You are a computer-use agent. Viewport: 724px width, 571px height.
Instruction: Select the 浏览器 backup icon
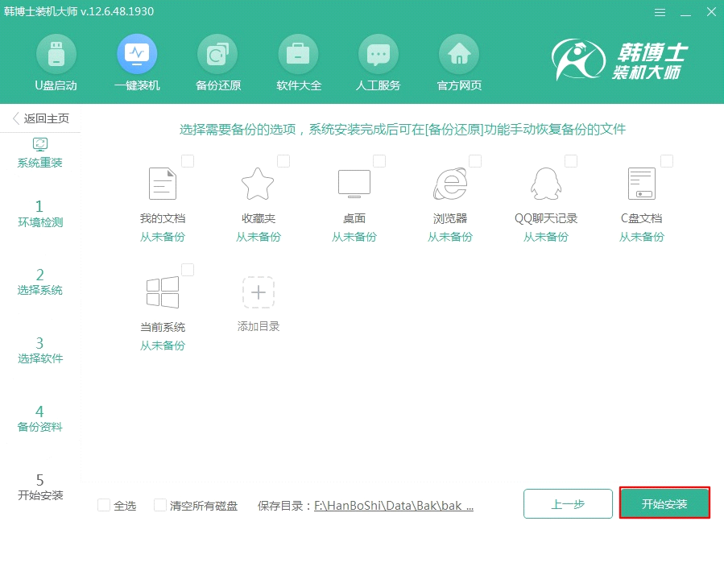click(x=450, y=183)
